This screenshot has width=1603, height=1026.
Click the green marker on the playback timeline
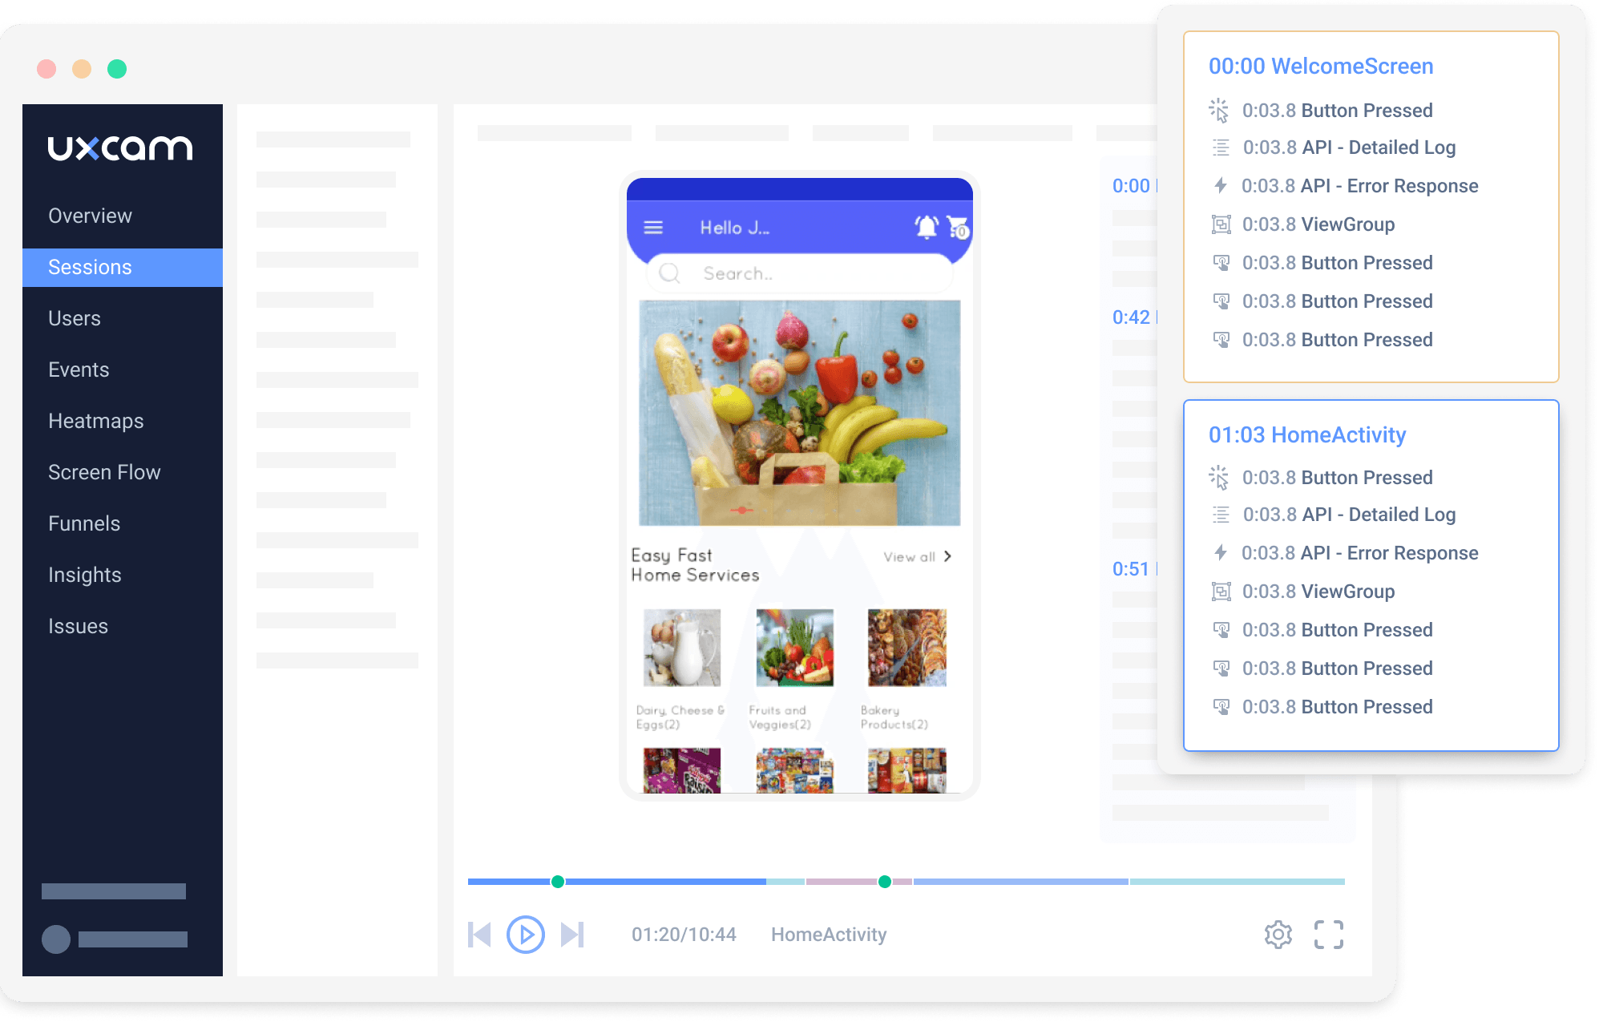coord(556,881)
